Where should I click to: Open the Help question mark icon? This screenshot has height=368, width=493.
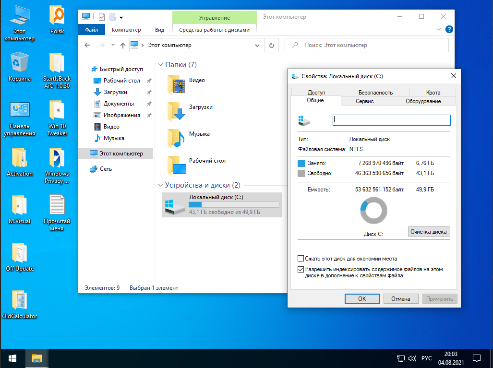(449, 29)
